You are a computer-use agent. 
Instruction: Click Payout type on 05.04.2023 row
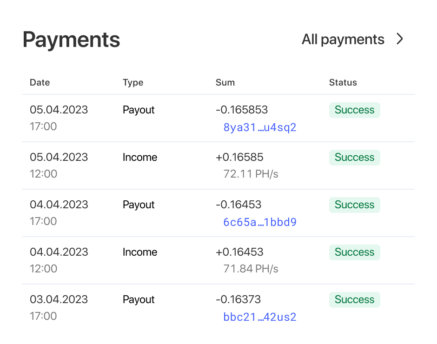click(x=139, y=110)
